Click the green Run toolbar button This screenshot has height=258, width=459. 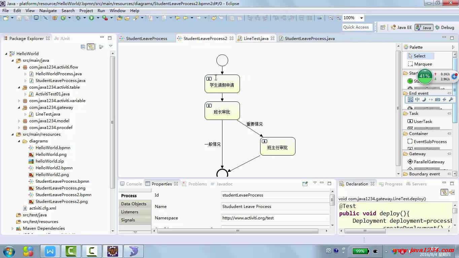91,18
